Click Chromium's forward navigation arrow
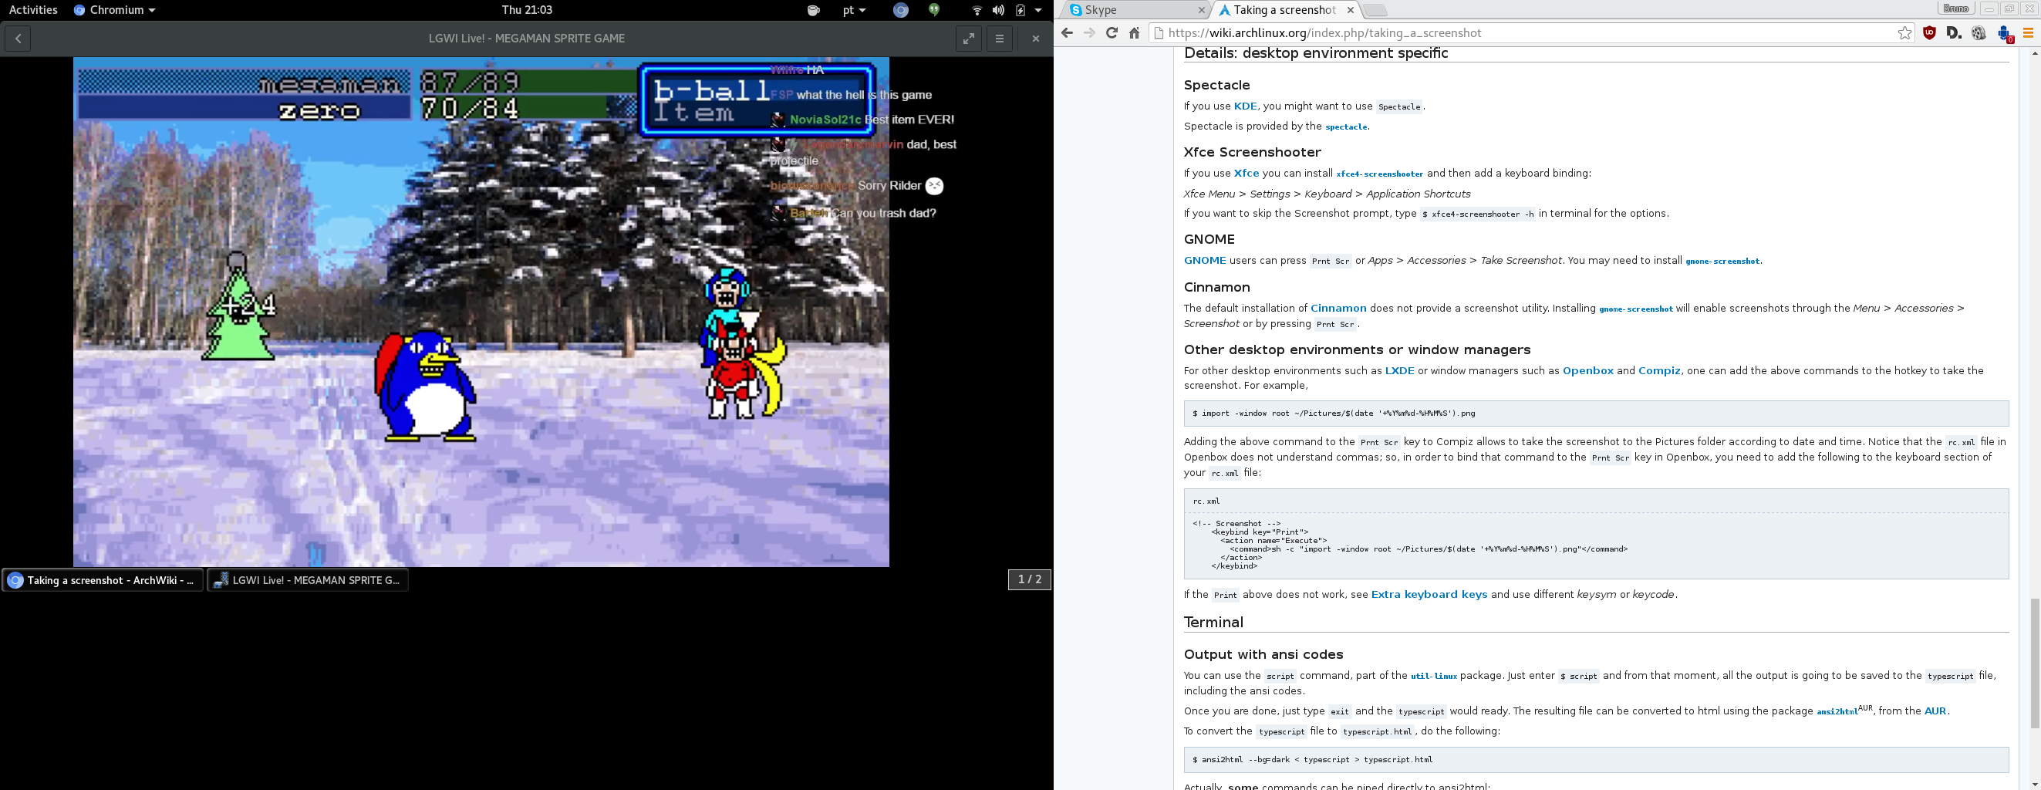The width and height of the screenshot is (2041, 790). pyautogui.click(x=1089, y=33)
